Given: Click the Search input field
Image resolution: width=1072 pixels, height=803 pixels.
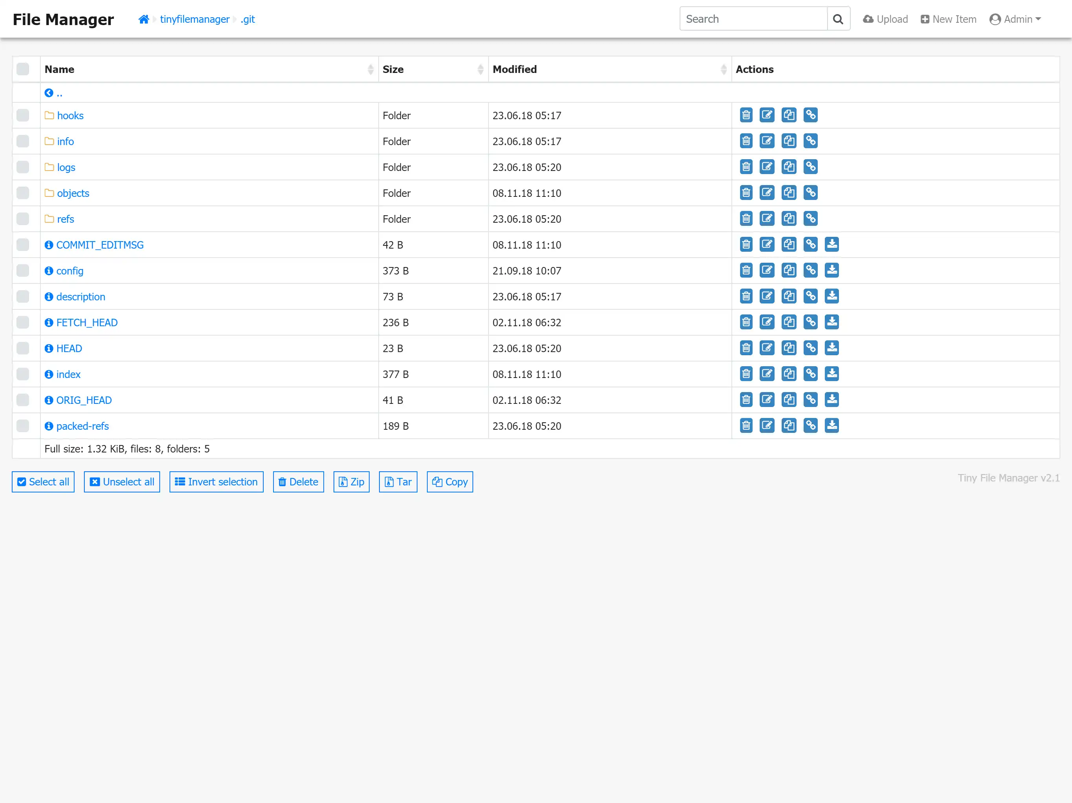Looking at the screenshot, I should tap(753, 18).
